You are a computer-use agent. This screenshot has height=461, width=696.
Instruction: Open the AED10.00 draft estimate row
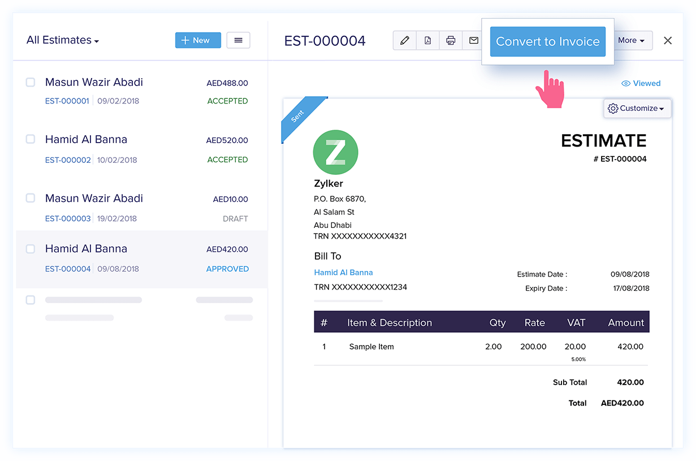pos(142,207)
